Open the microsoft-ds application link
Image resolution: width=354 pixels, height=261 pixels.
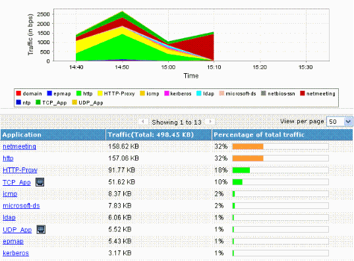(x=21, y=206)
